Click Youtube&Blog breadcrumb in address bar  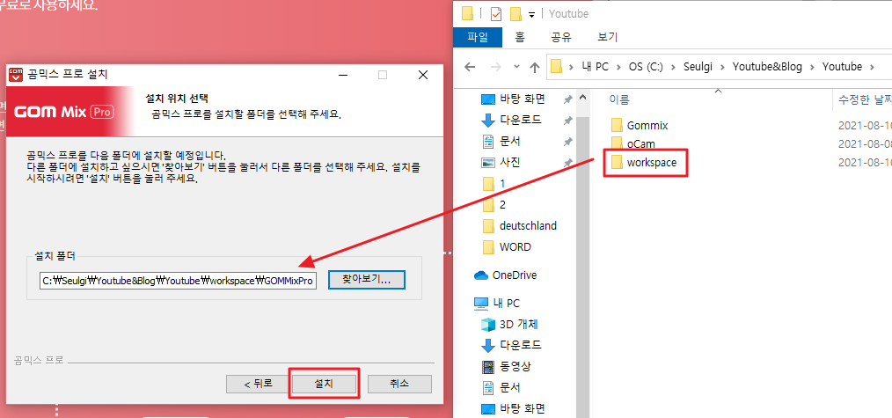click(767, 67)
